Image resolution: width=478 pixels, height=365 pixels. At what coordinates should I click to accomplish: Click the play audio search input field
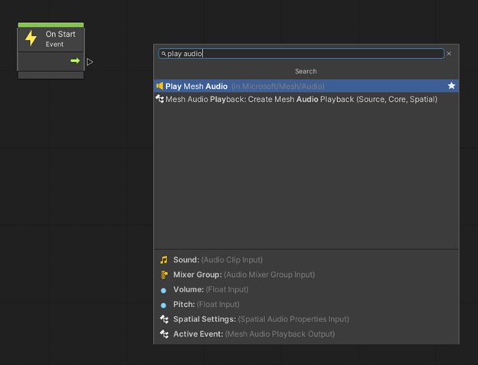click(301, 54)
